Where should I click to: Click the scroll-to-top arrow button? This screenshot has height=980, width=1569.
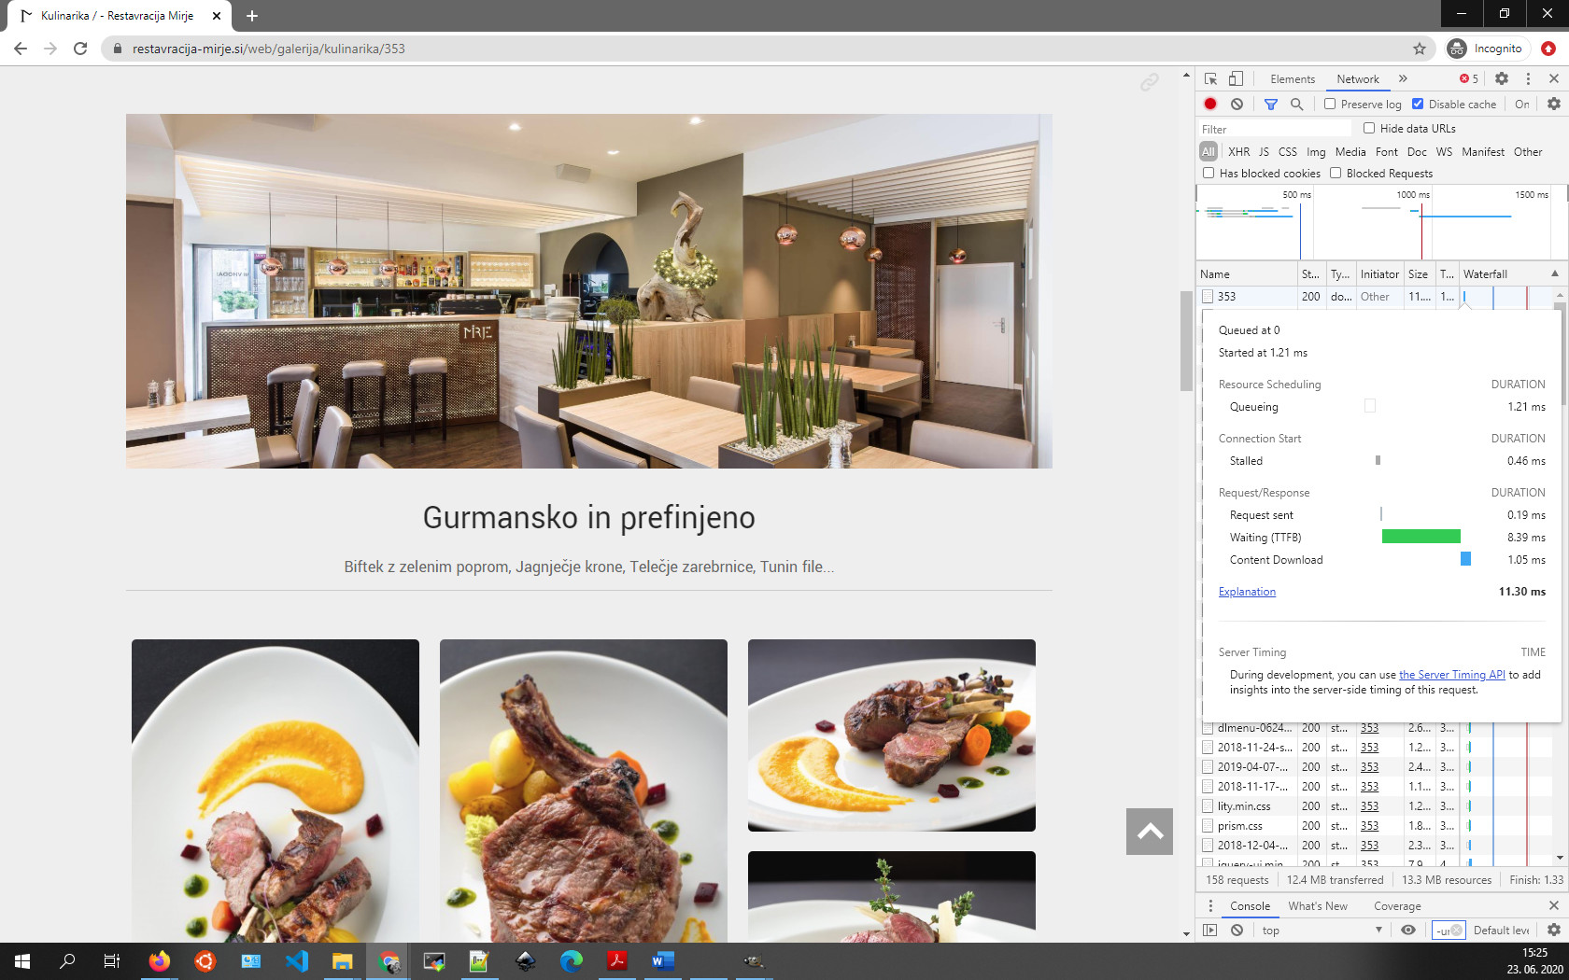1150,832
